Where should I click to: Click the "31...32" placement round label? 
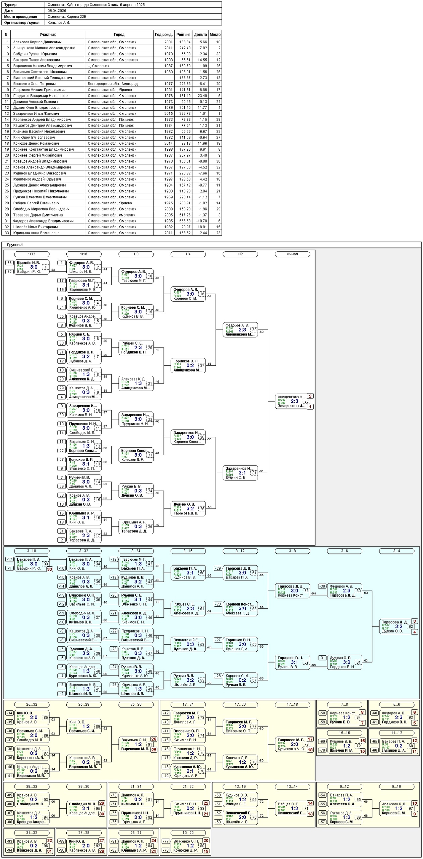coord(32,833)
